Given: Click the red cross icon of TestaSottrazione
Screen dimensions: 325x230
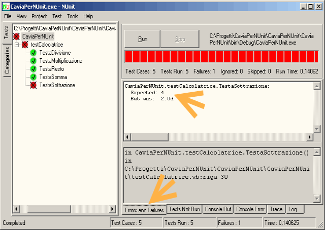Looking at the screenshot, I should tap(33, 85).
